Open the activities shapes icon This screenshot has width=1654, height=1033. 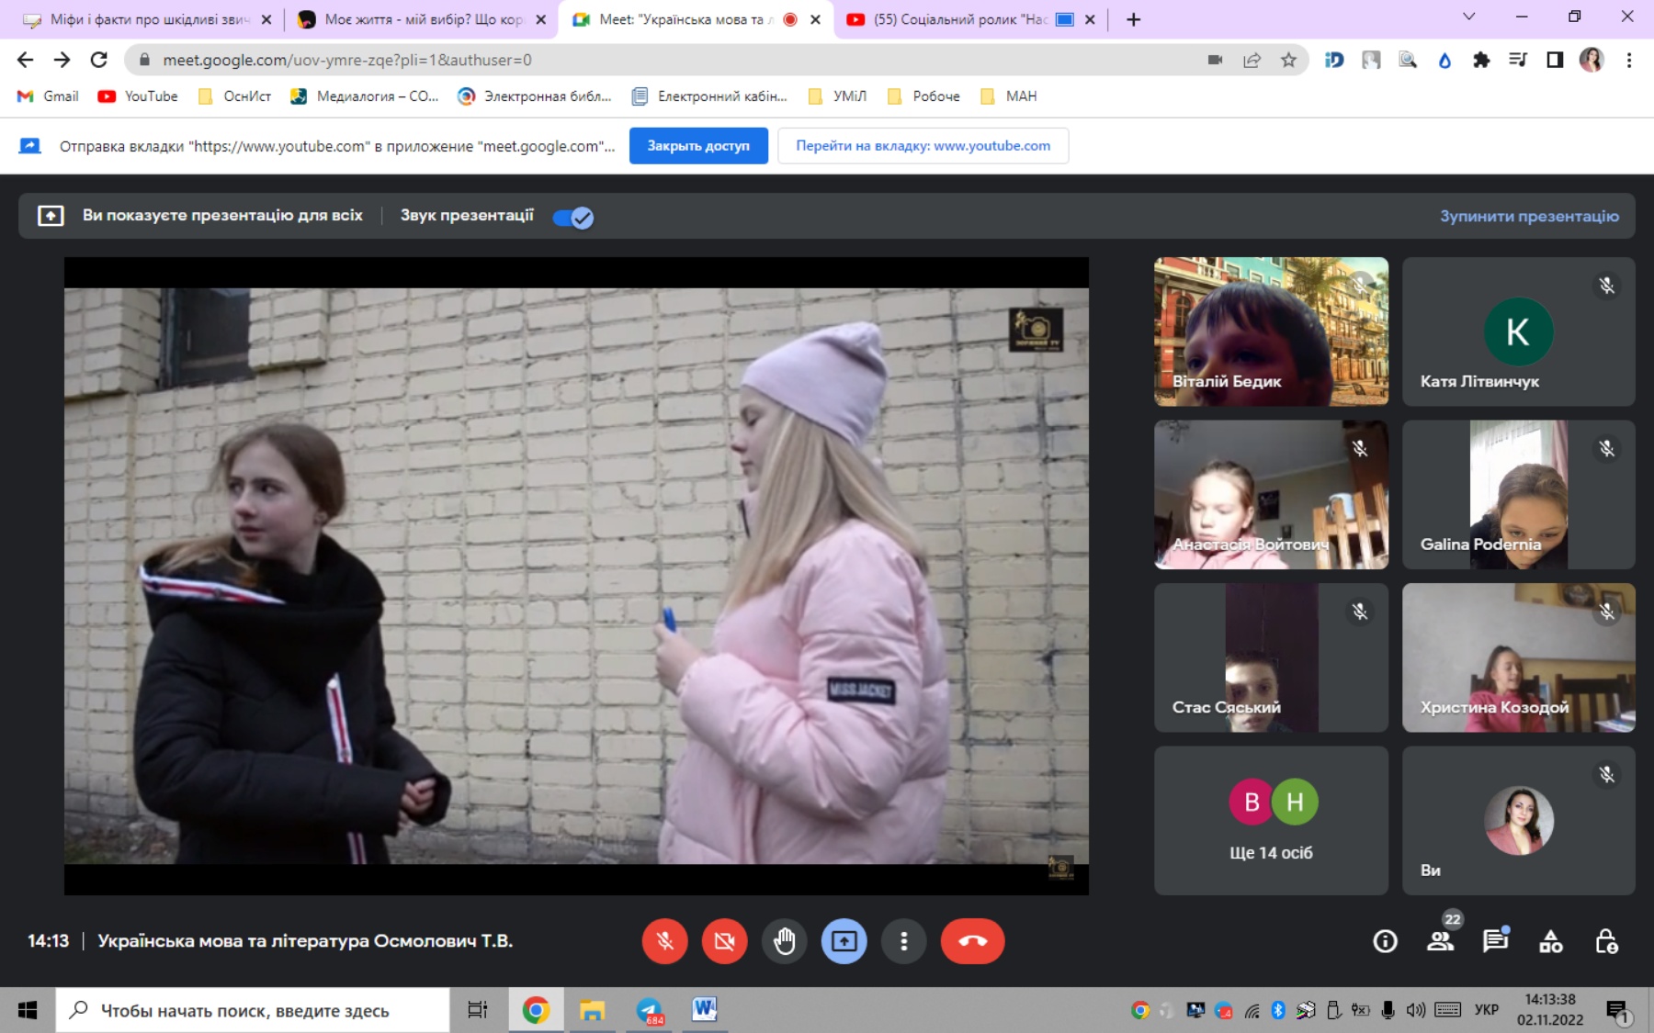point(1550,941)
